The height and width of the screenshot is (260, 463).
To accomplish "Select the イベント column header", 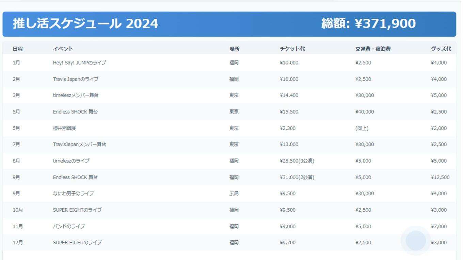I will tap(63, 49).
